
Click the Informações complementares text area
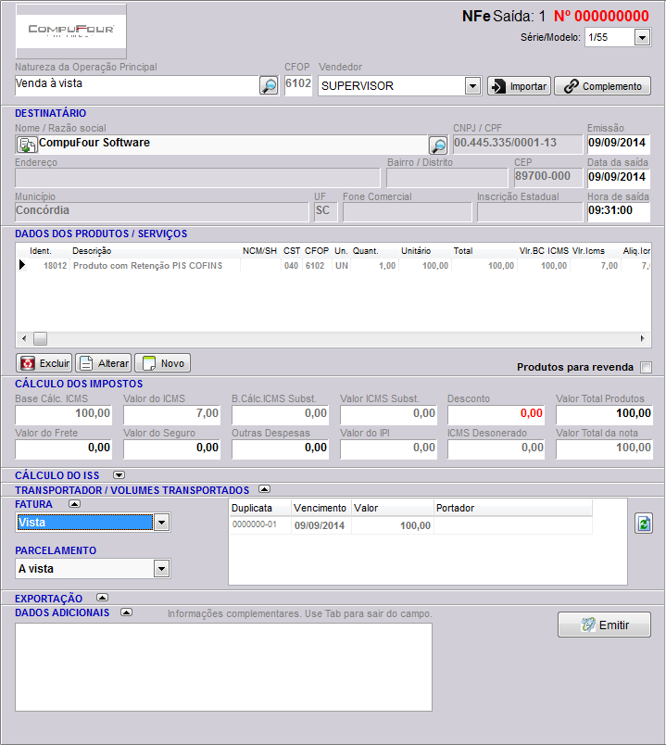coord(223,666)
